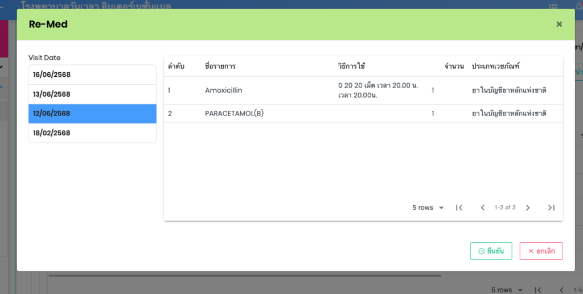Select the PARACETAMOL(B) medication row
The height and width of the screenshot is (294, 583).
(234, 113)
